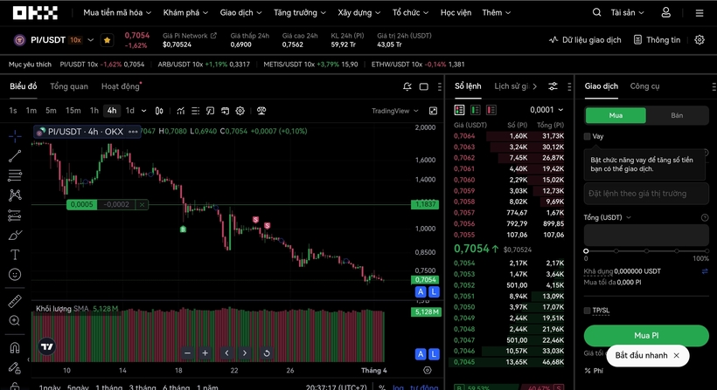Click the amount percentage slider handle
The width and height of the screenshot is (717, 390).
[586, 251]
